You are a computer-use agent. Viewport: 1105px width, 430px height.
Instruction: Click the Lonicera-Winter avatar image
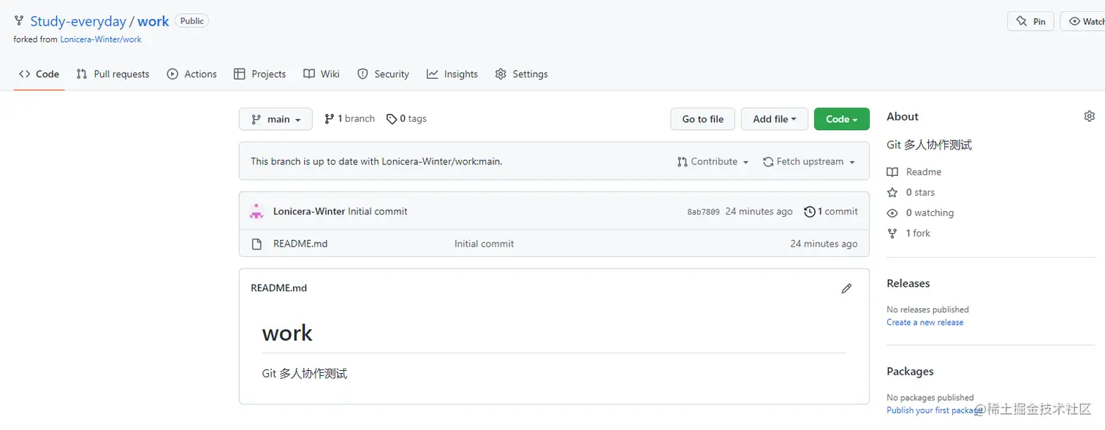257,212
